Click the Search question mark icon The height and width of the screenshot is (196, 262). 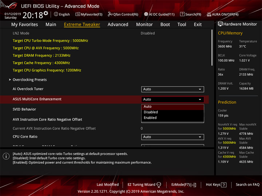click(x=182, y=14)
